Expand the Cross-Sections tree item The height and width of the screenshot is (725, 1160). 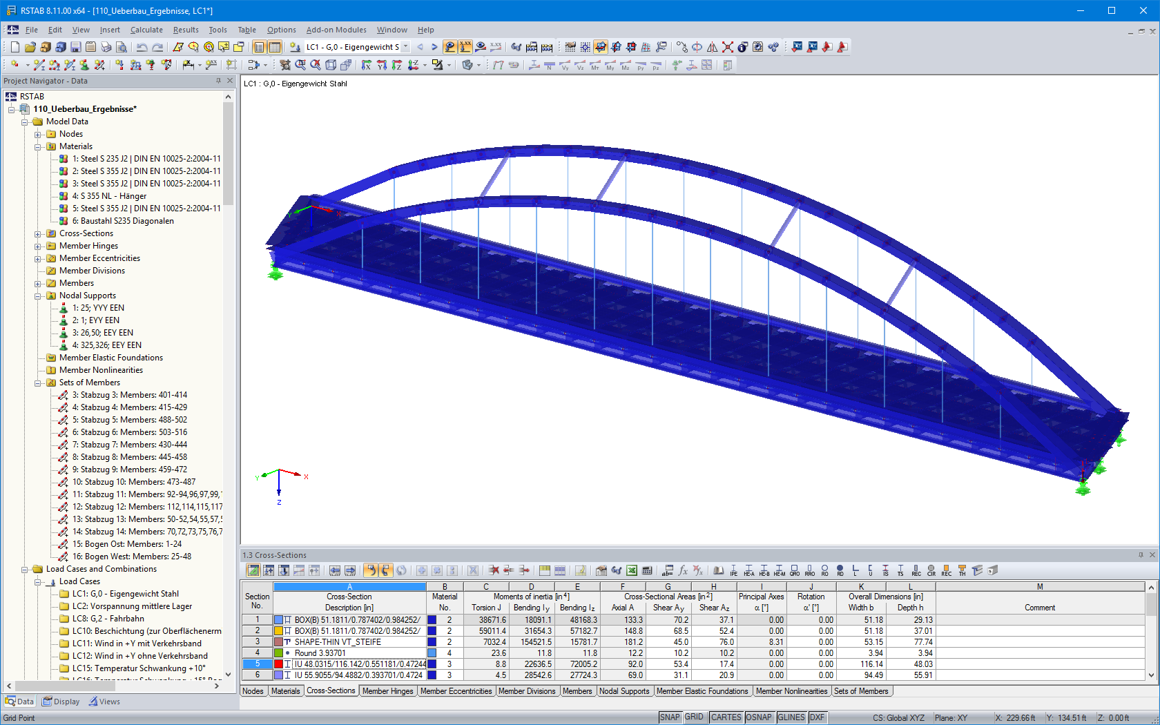(x=38, y=234)
